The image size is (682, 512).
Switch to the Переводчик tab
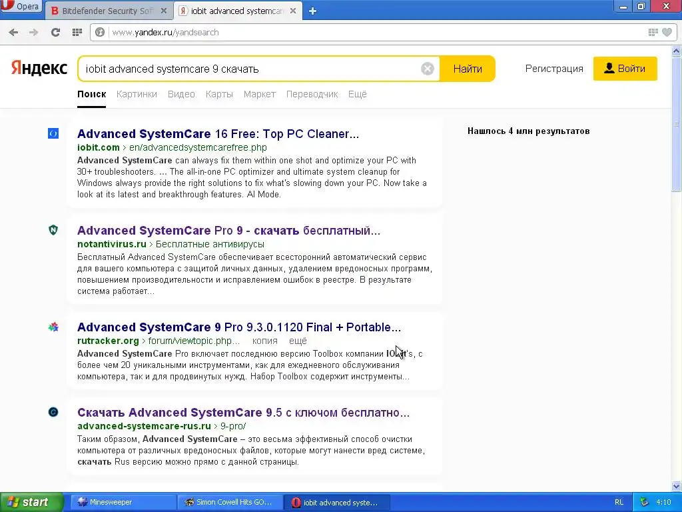click(312, 94)
